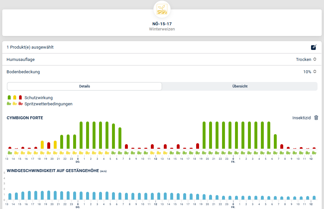Click the chevron arrows next to Trocken
Image resolution: width=324 pixels, height=209 pixels.
click(x=315, y=59)
